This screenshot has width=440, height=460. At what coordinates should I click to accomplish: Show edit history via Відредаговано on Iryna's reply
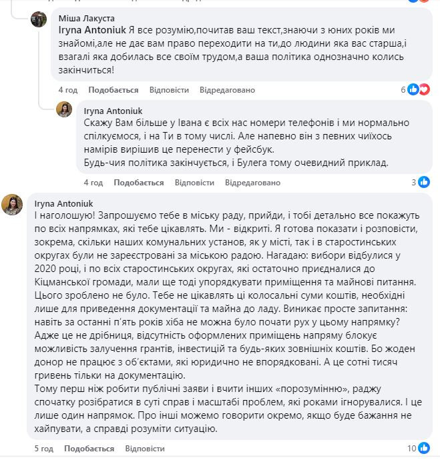(252, 183)
